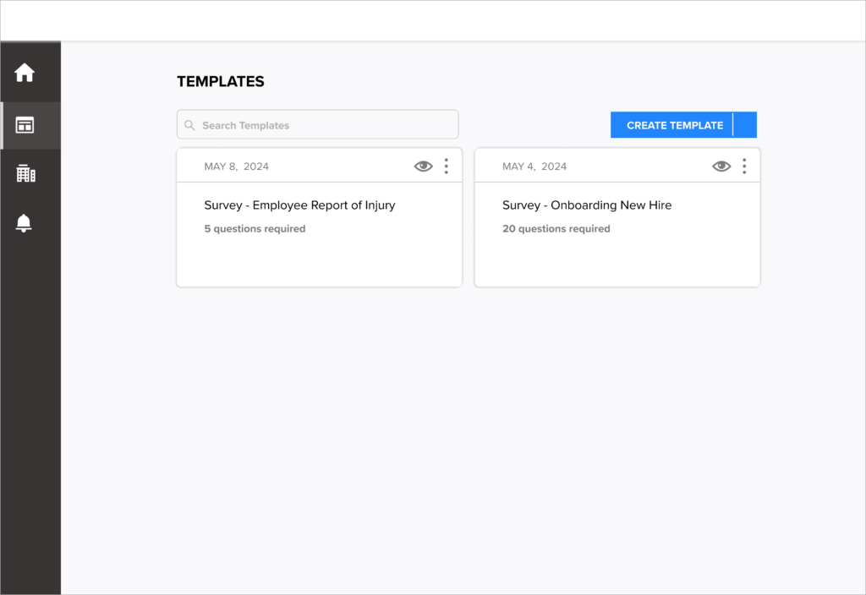Open notifications via the bell icon

tap(24, 223)
